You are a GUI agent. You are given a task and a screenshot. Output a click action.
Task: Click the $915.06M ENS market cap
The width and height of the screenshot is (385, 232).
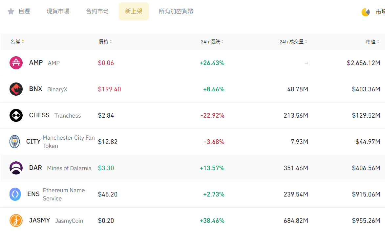366,195
